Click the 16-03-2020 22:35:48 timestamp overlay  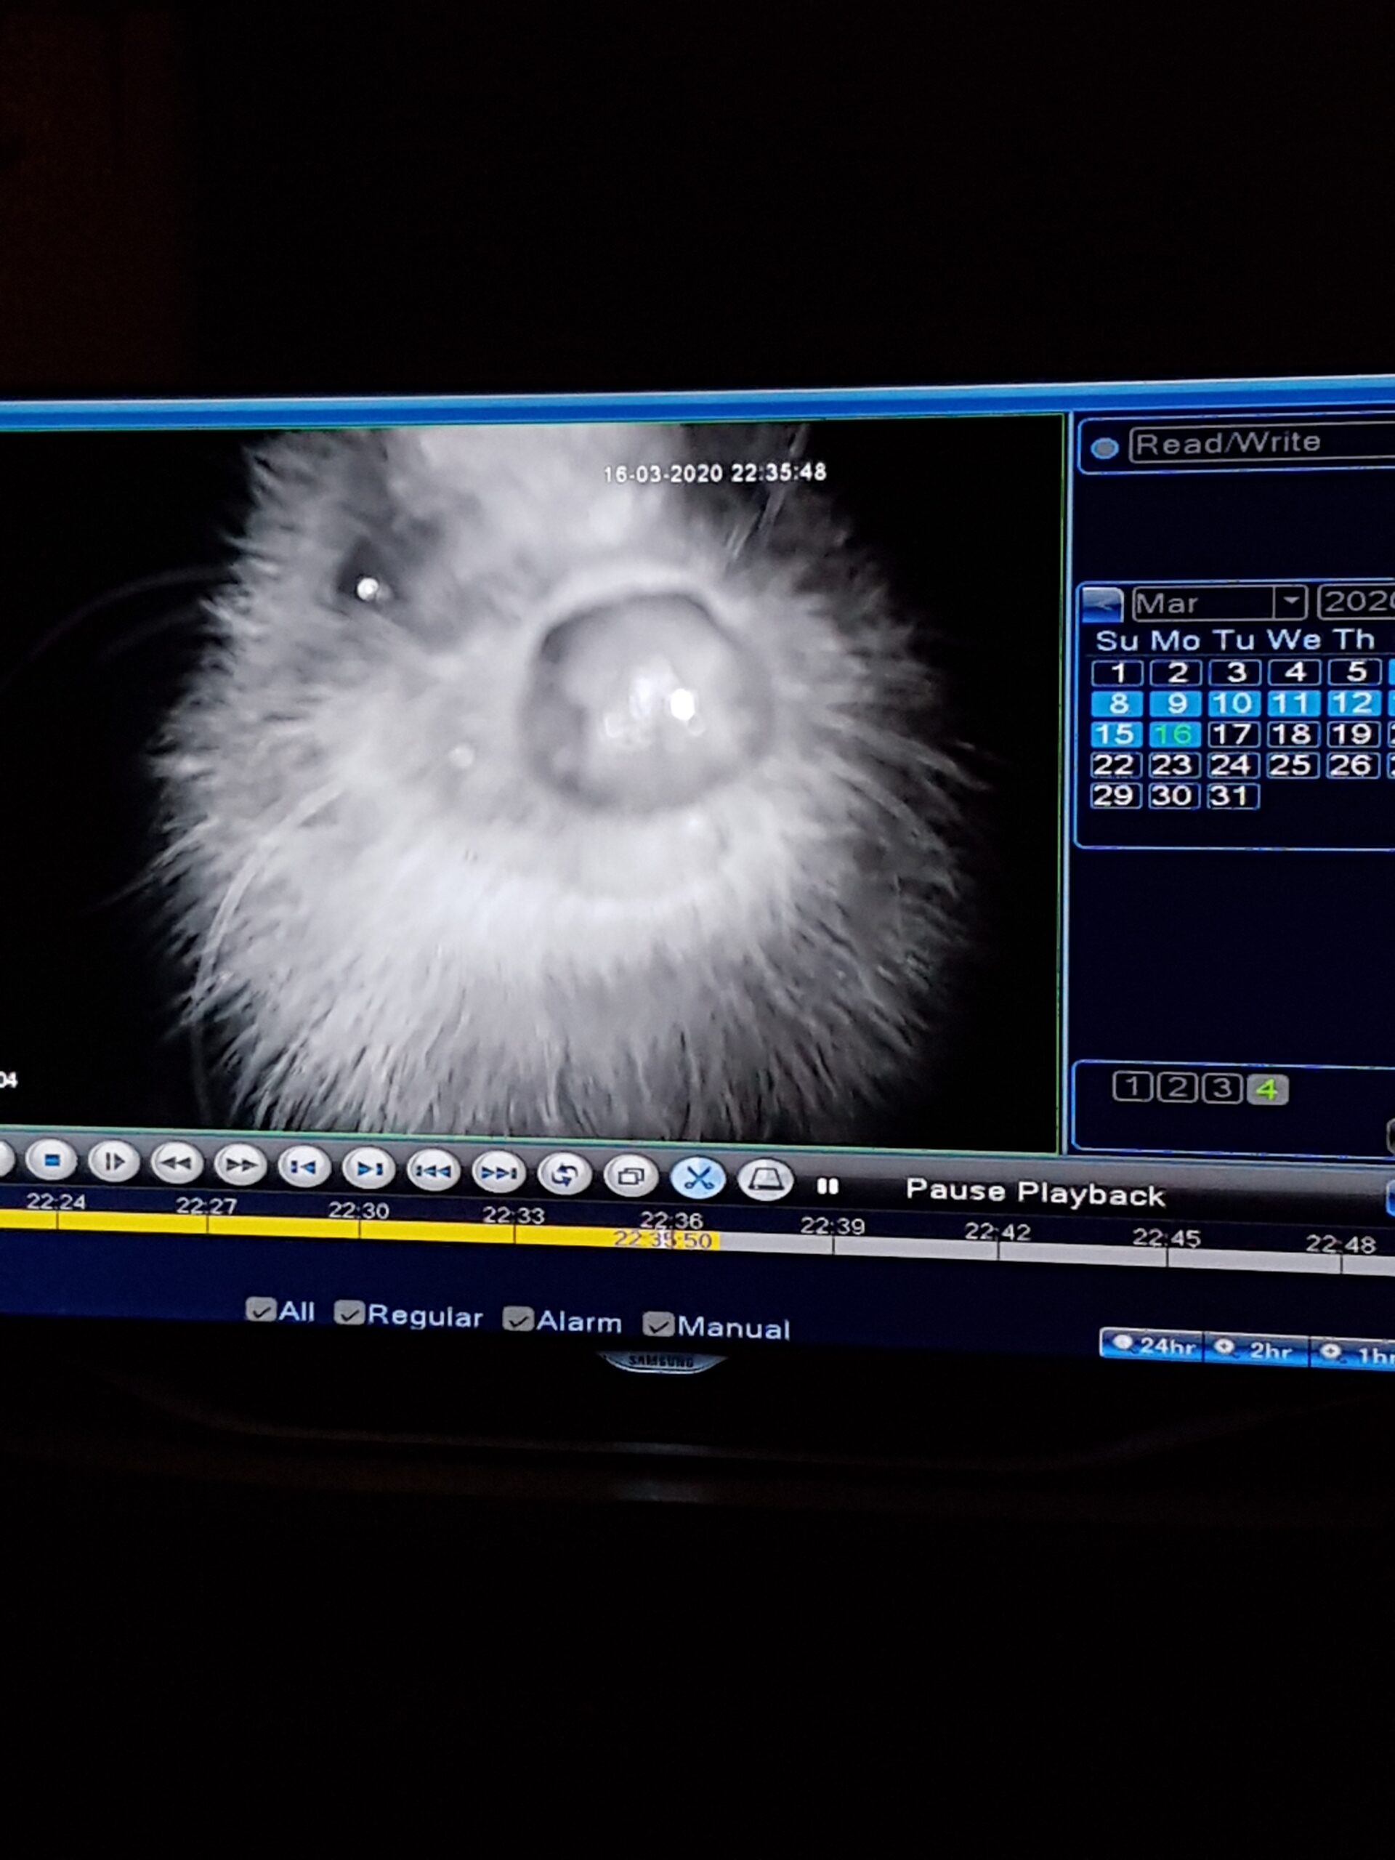pos(715,472)
